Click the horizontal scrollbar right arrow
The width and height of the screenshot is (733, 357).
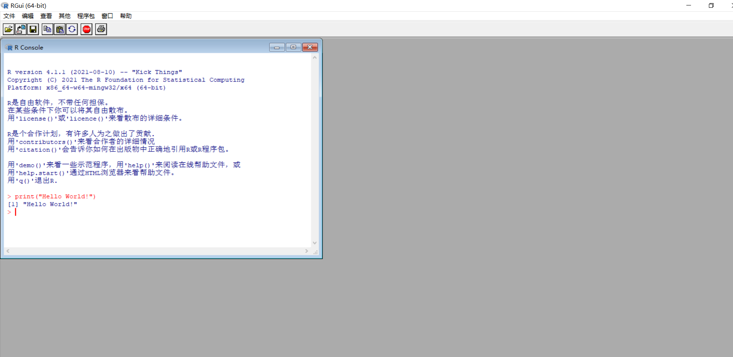(x=306, y=251)
